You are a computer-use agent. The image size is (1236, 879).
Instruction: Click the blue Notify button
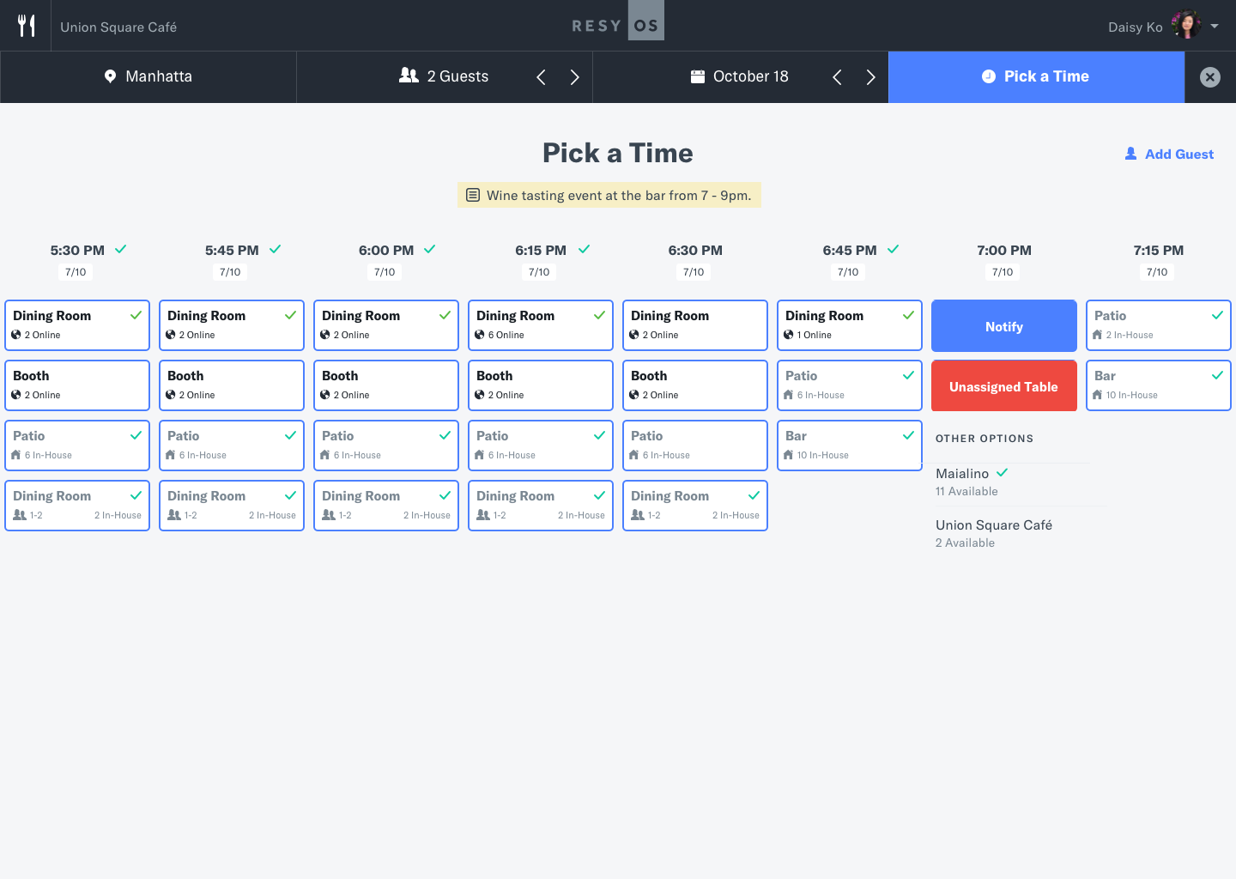[1004, 325]
